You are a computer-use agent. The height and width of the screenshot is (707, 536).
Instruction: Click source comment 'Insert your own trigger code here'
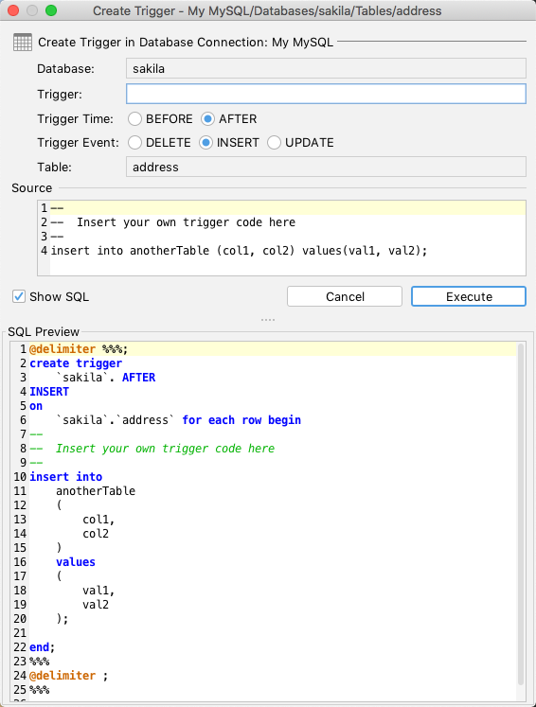pos(186,222)
